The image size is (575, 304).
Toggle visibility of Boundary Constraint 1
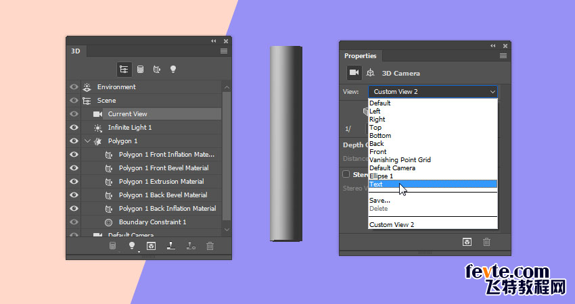tap(74, 222)
